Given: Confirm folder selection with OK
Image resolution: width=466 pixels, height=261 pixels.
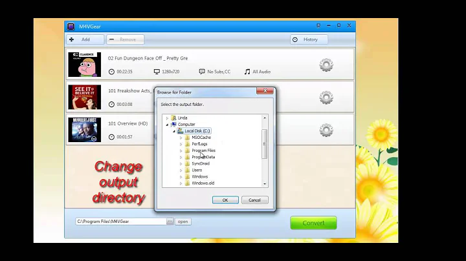Looking at the screenshot, I should click(x=225, y=200).
